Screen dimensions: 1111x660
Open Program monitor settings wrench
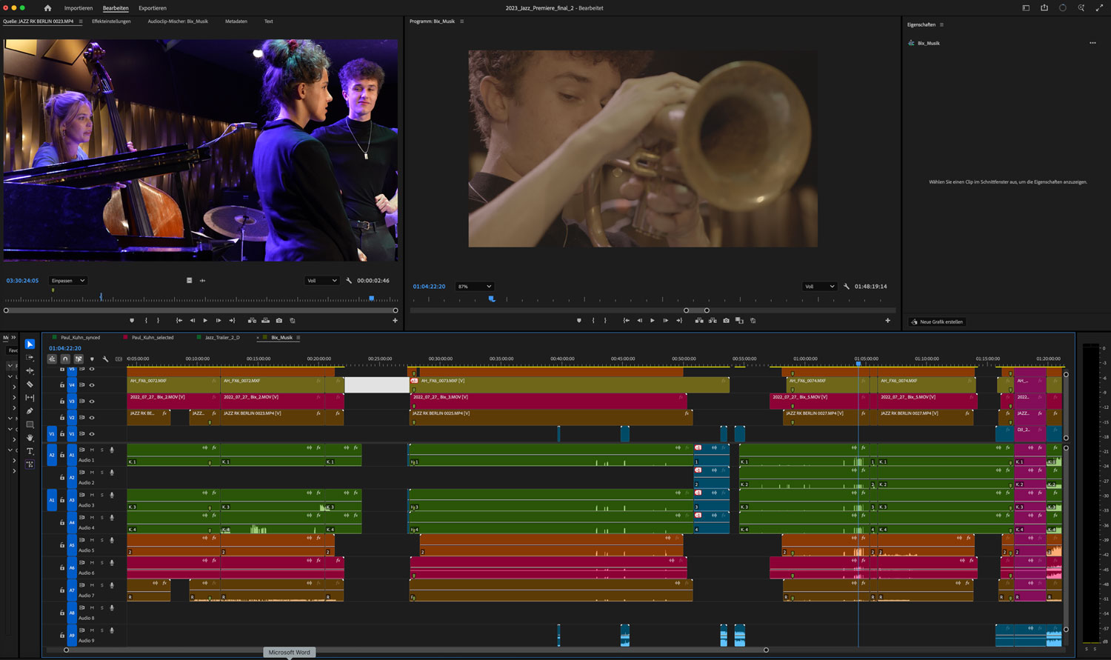[x=847, y=287]
